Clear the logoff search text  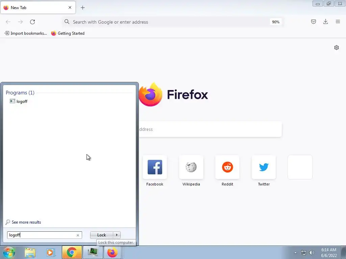[x=78, y=235]
